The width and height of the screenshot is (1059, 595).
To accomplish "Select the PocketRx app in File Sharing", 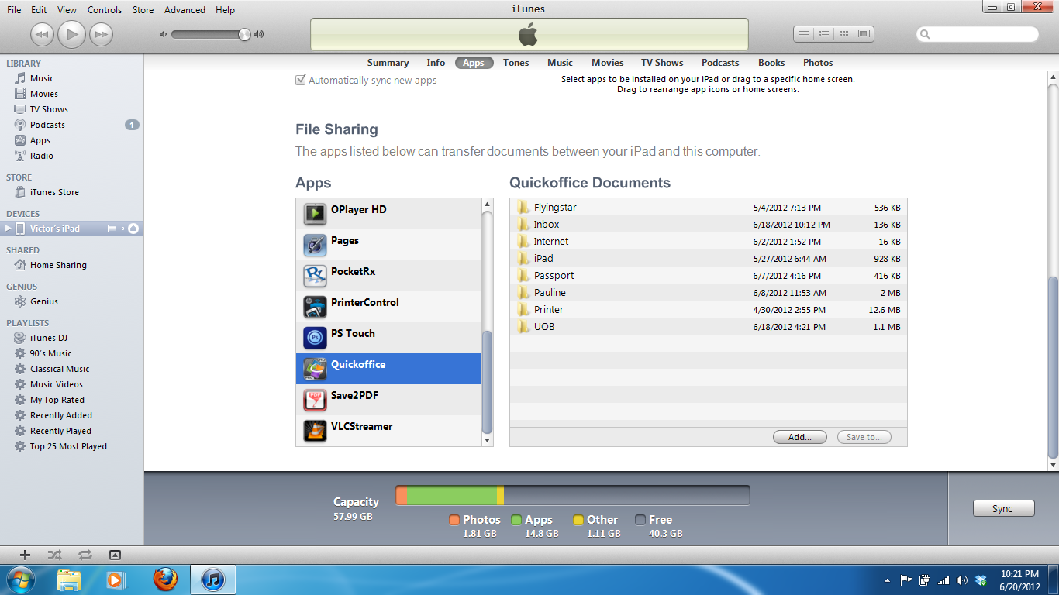I will [388, 275].
